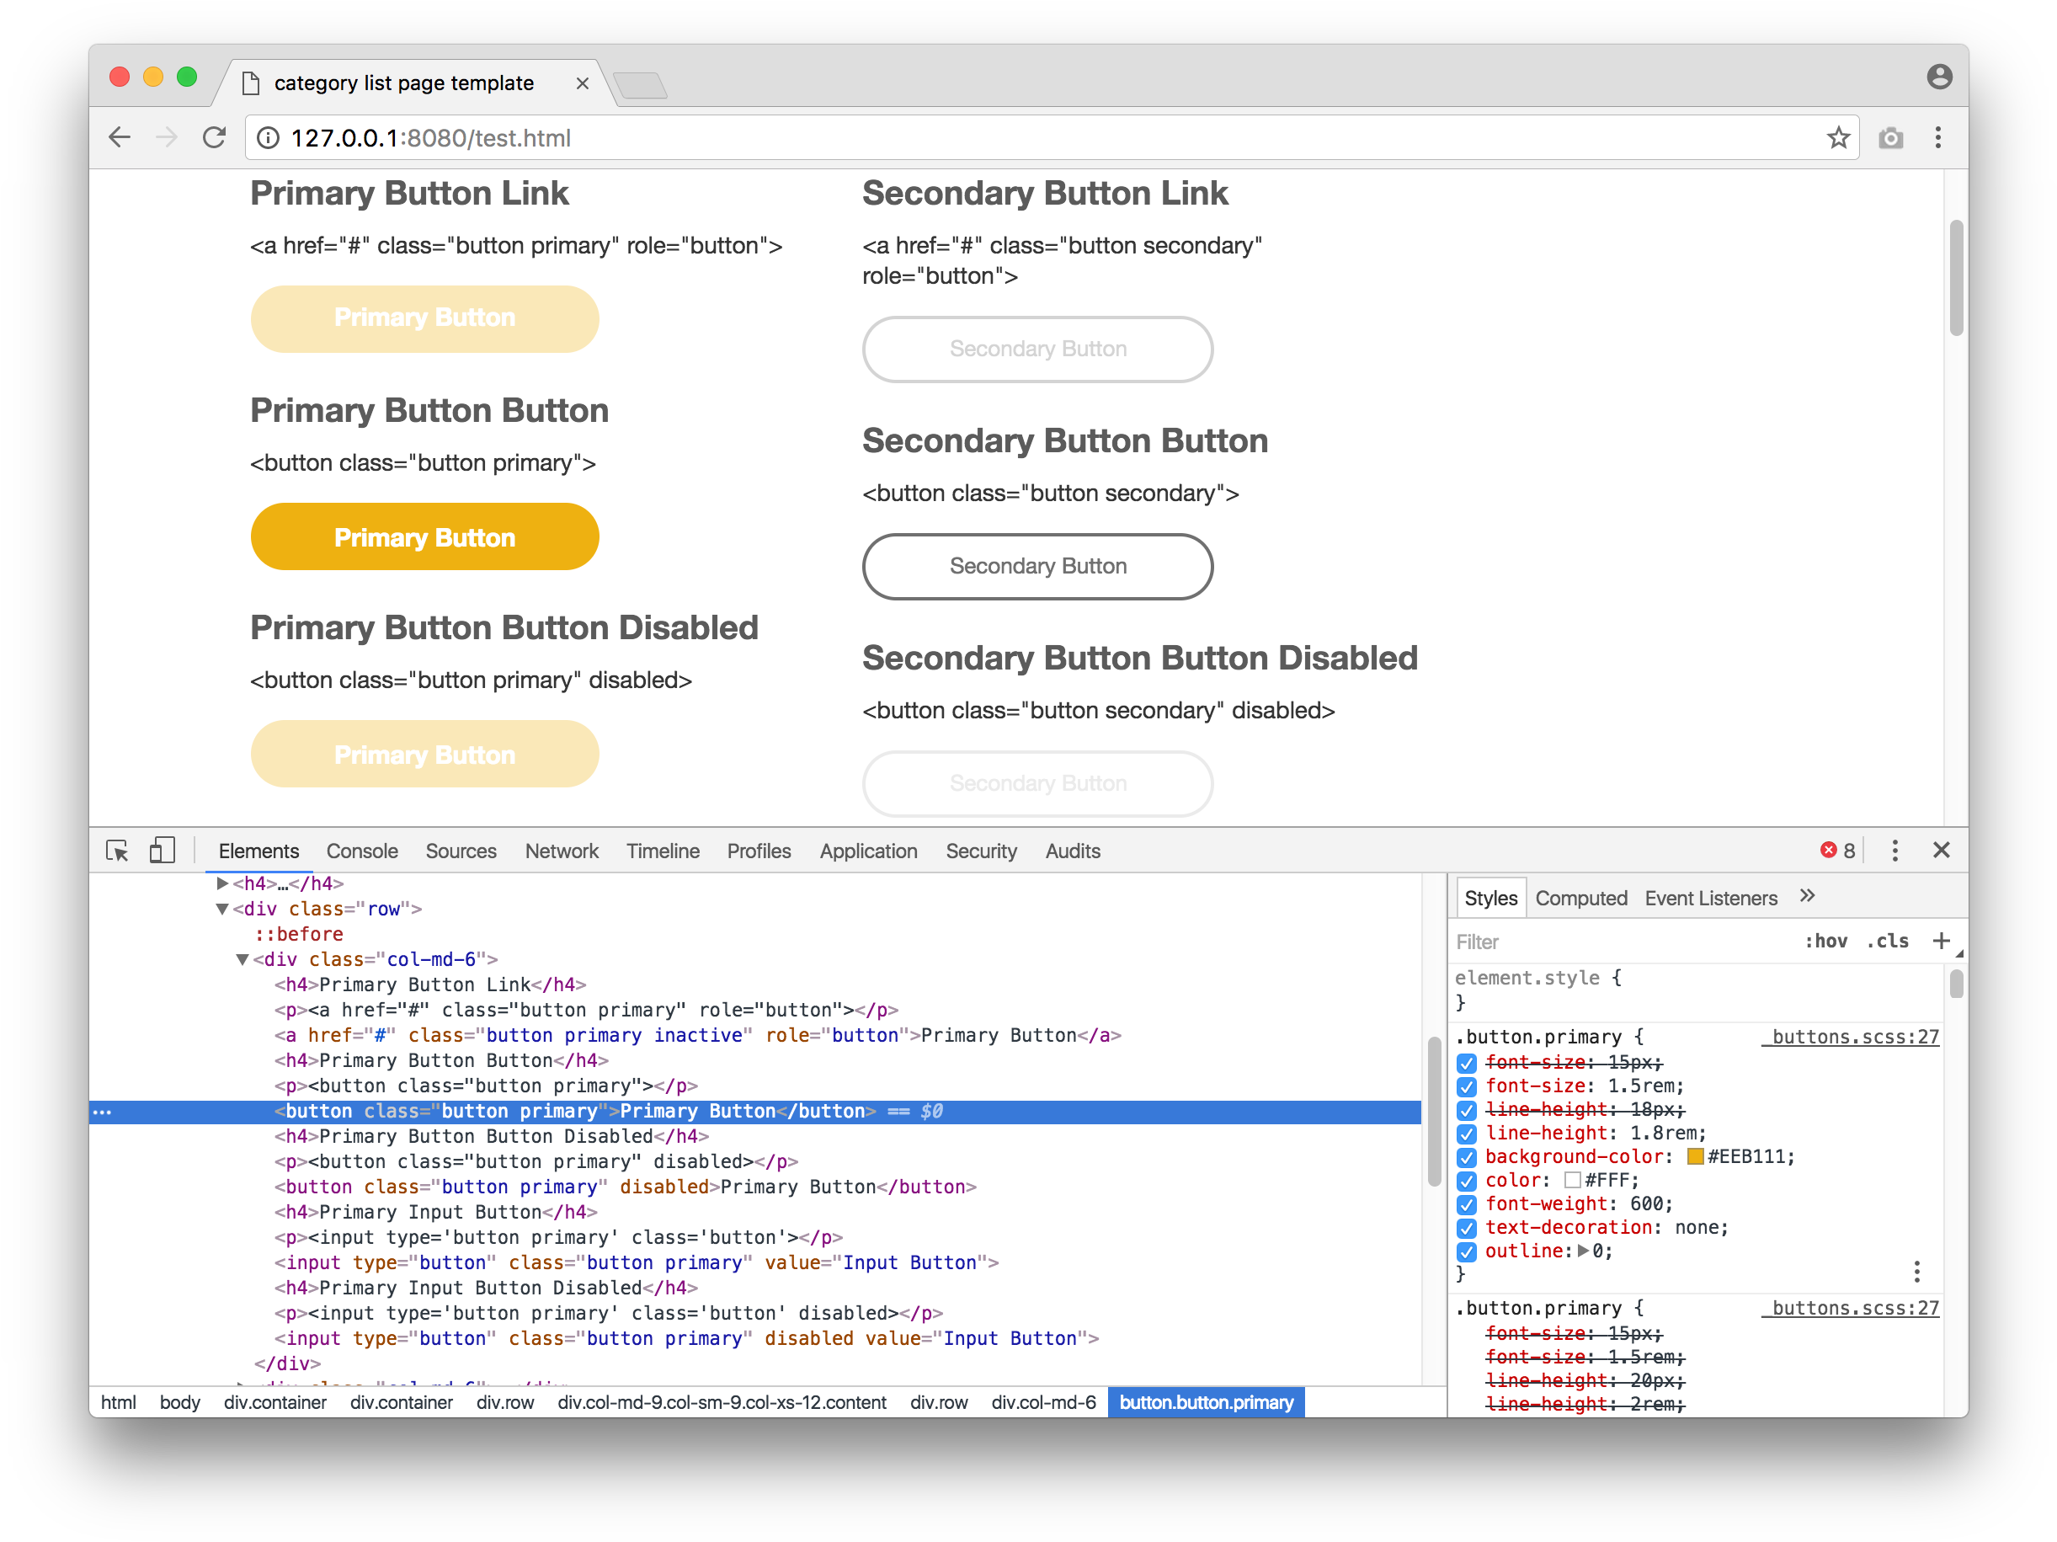Open the #FFF color swatch picker
The image size is (2057, 1542).
pyautogui.click(x=1573, y=1180)
